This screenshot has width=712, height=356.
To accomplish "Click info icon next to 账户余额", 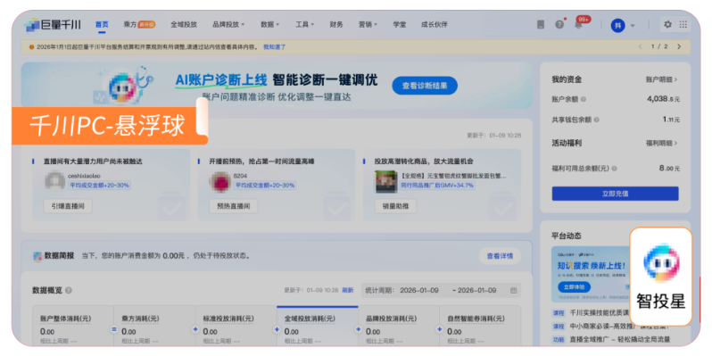I will (584, 99).
